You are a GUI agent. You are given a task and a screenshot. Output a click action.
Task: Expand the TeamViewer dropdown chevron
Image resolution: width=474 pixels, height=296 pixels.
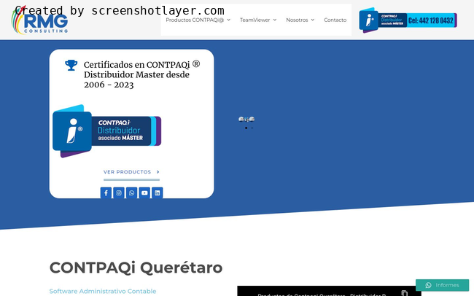coord(275,20)
